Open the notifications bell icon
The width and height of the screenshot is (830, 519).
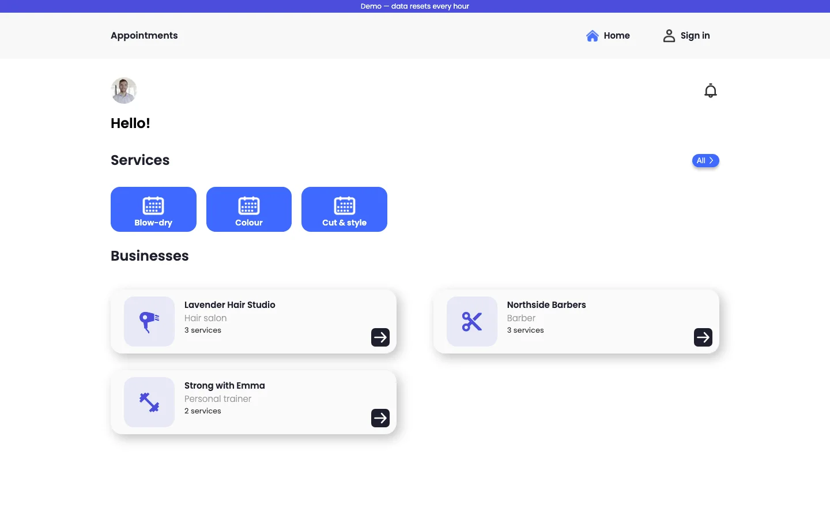pyautogui.click(x=711, y=91)
